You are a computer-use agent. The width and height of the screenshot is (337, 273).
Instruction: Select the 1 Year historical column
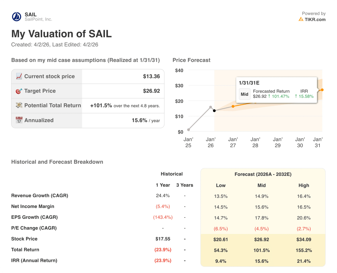163,185
